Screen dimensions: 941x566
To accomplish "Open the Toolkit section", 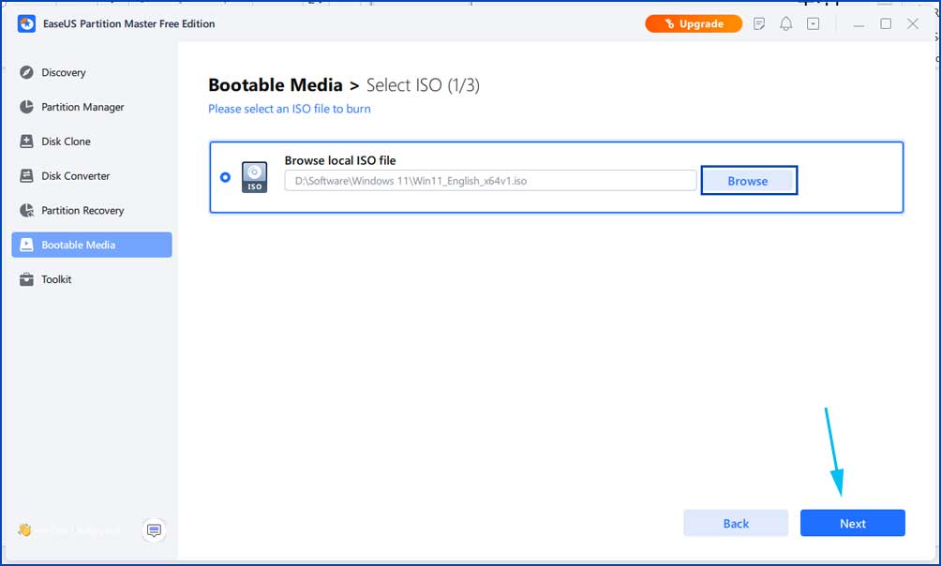I will coord(92,279).
